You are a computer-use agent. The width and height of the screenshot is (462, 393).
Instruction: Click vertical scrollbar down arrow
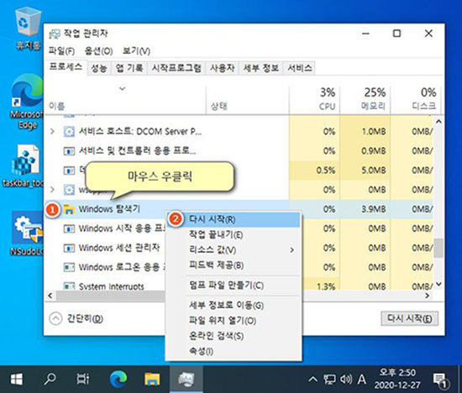[438, 284]
